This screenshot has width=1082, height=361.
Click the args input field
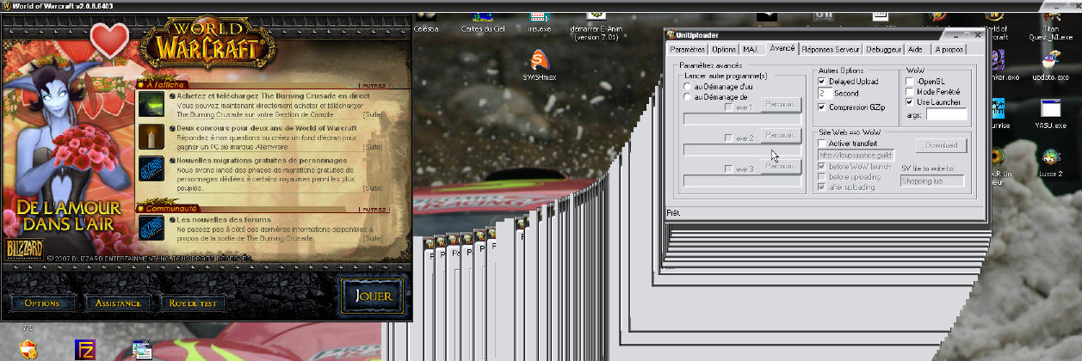(946, 114)
